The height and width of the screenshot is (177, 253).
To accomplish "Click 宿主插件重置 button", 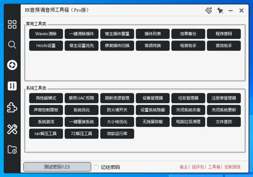I will click(x=117, y=34).
